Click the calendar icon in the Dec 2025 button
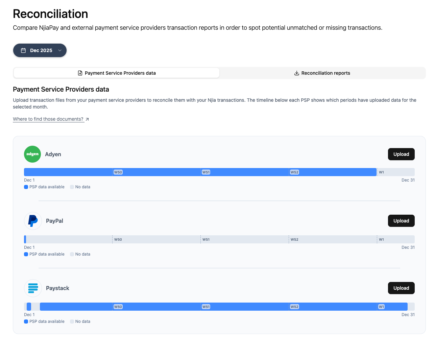Image resolution: width=436 pixels, height=357 pixels. 23,50
